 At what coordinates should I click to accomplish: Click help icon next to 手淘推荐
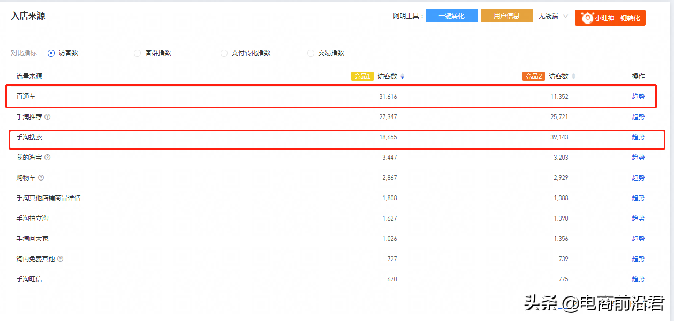click(48, 117)
